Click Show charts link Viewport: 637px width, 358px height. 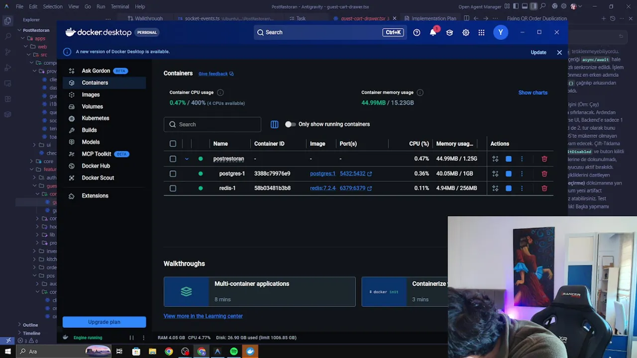click(x=532, y=92)
